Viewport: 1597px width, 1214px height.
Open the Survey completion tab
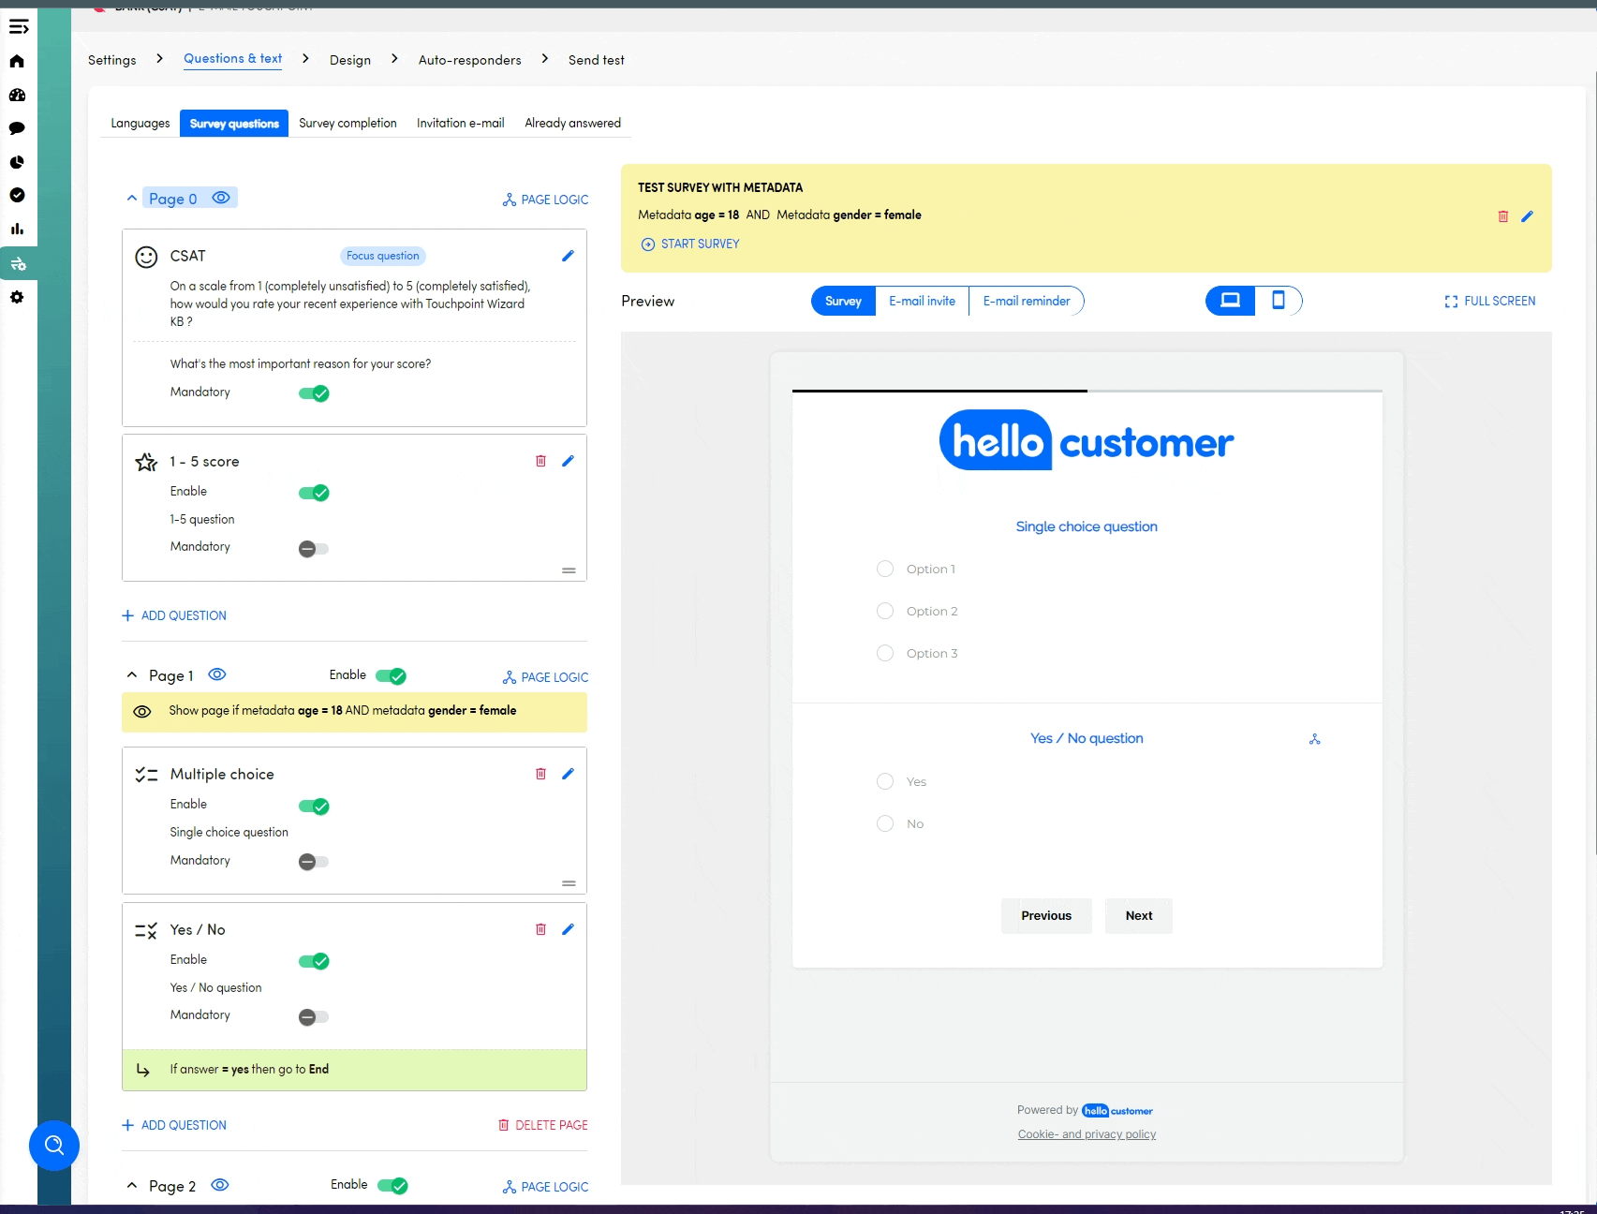[x=347, y=123]
